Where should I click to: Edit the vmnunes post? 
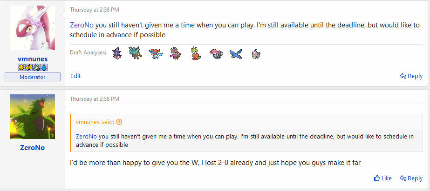75,76
